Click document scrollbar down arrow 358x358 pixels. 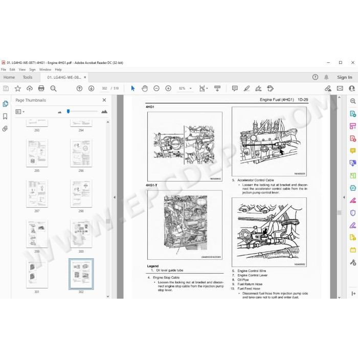point(339,297)
